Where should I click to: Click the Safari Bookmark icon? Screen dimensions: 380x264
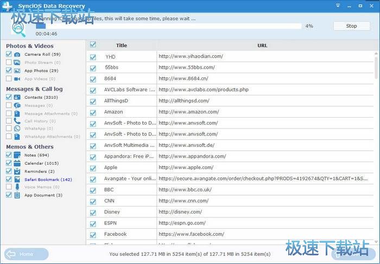click(x=17, y=179)
